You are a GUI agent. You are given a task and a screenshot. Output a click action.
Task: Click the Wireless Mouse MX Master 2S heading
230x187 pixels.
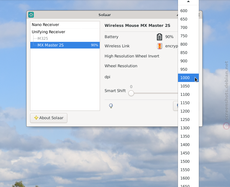(x=137, y=25)
